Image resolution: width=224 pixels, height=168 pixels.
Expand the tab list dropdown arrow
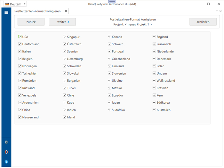click(x=217, y=11)
